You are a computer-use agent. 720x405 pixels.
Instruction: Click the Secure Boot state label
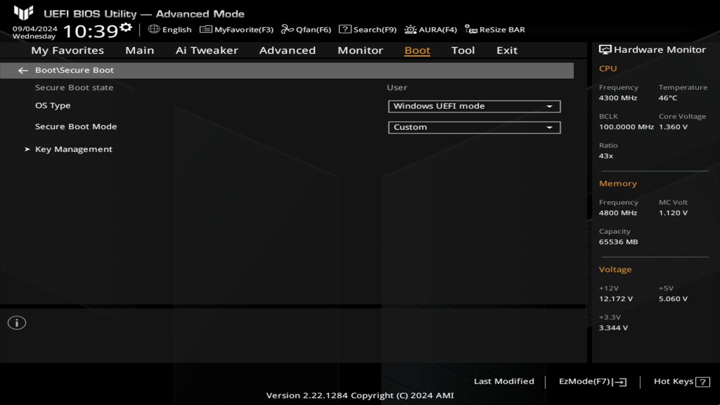[74, 88]
